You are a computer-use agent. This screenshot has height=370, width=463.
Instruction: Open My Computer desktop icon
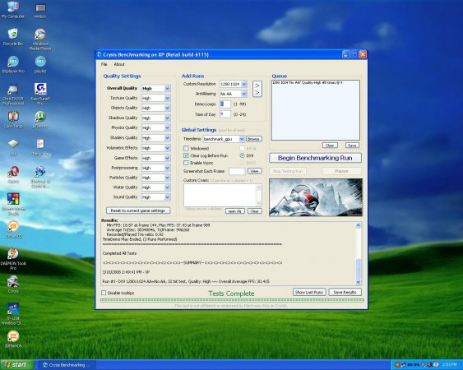(x=12, y=9)
